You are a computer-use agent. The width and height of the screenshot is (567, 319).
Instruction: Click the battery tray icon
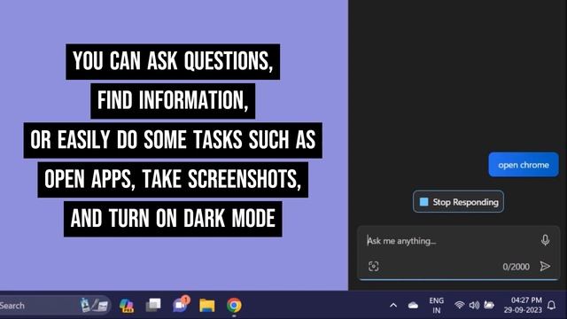click(489, 305)
